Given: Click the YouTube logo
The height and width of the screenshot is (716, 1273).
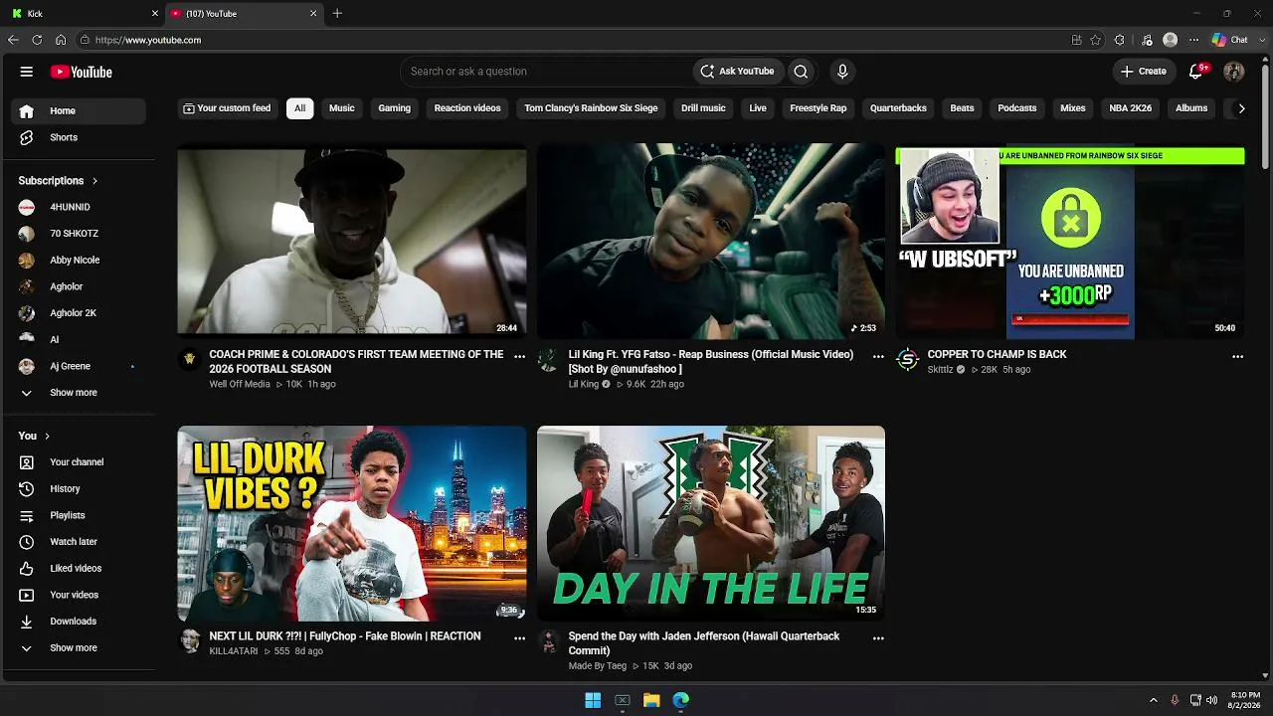Looking at the screenshot, I should pos(82,72).
